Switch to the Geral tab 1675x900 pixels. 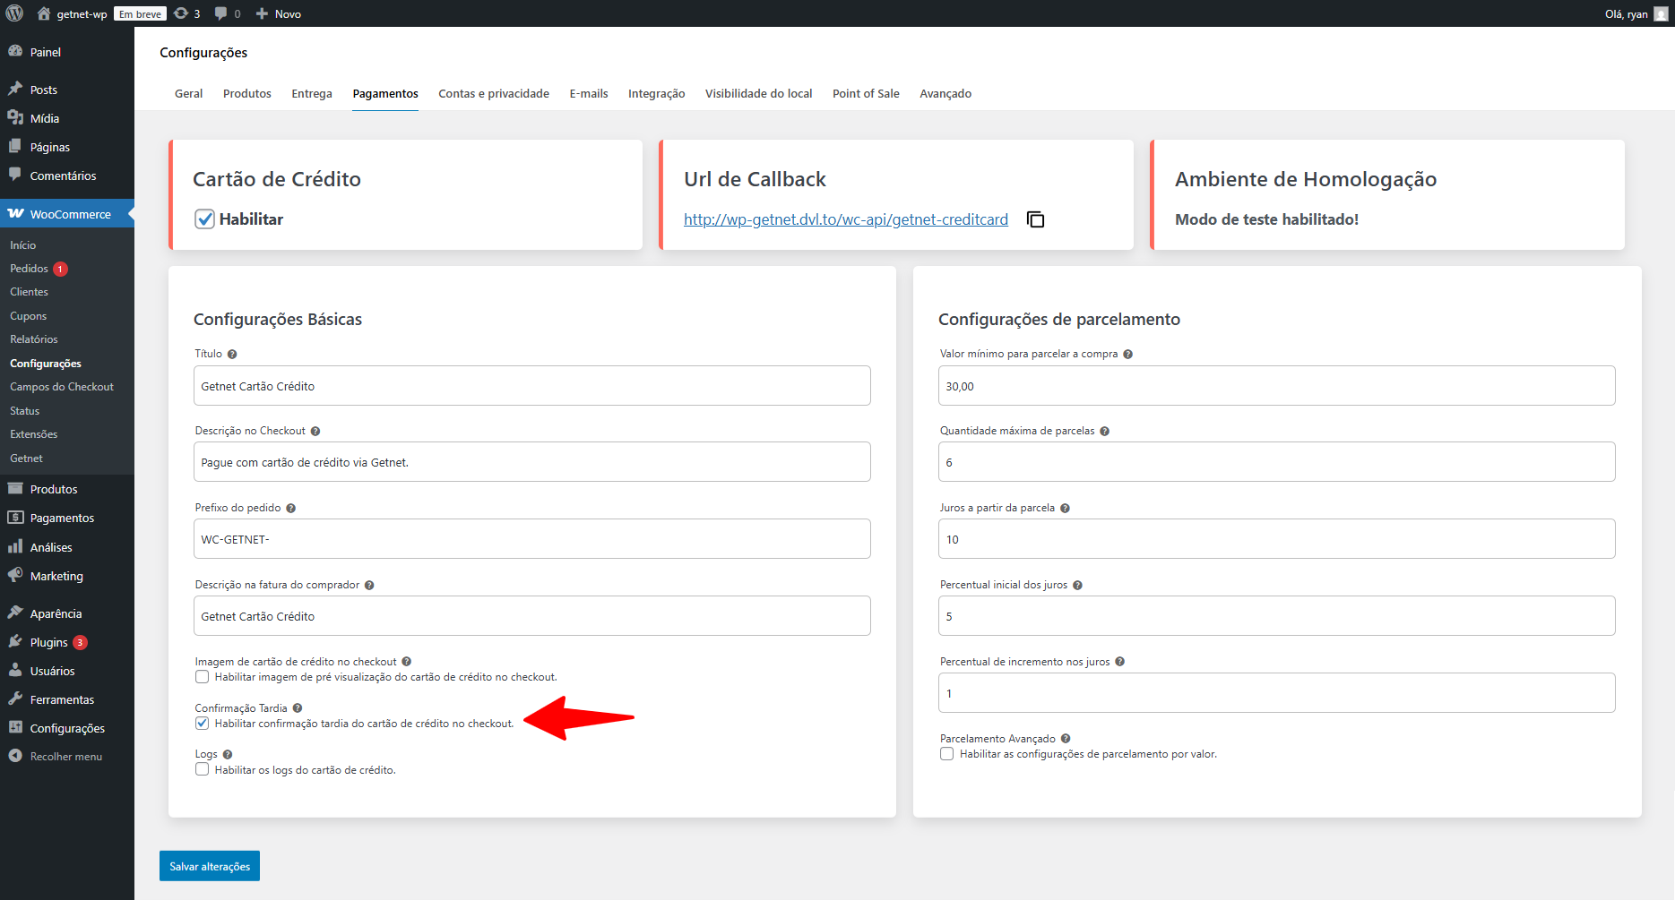(188, 93)
